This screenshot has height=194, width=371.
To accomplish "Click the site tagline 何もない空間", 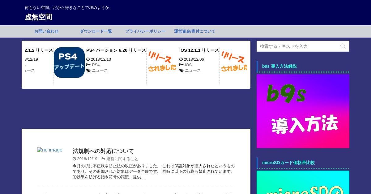I will [69, 7].
